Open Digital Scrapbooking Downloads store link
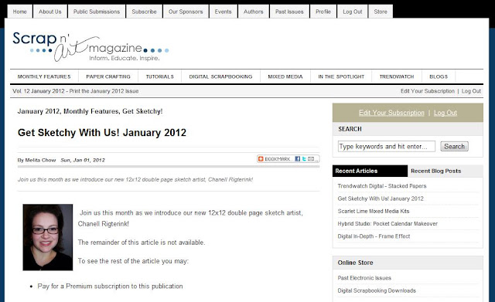Screen dimensions: 495x302 [x=377, y=290]
